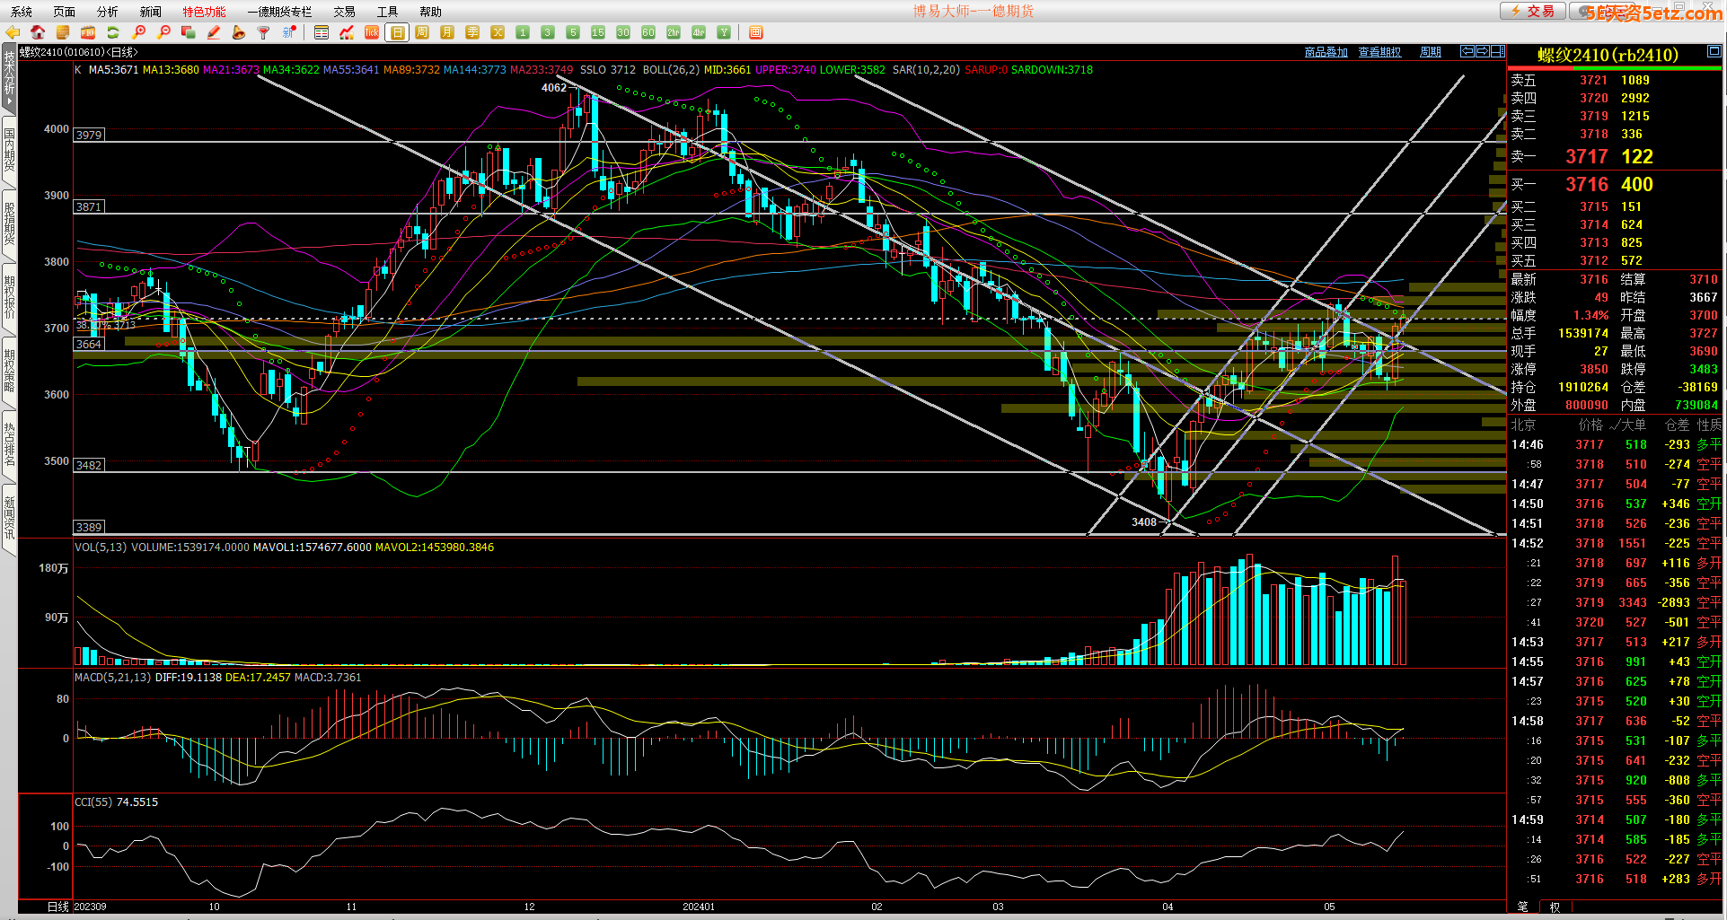Open the 一德期货专栏 menu
Screen dimensions: 1727x920
[x=279, y=12]
